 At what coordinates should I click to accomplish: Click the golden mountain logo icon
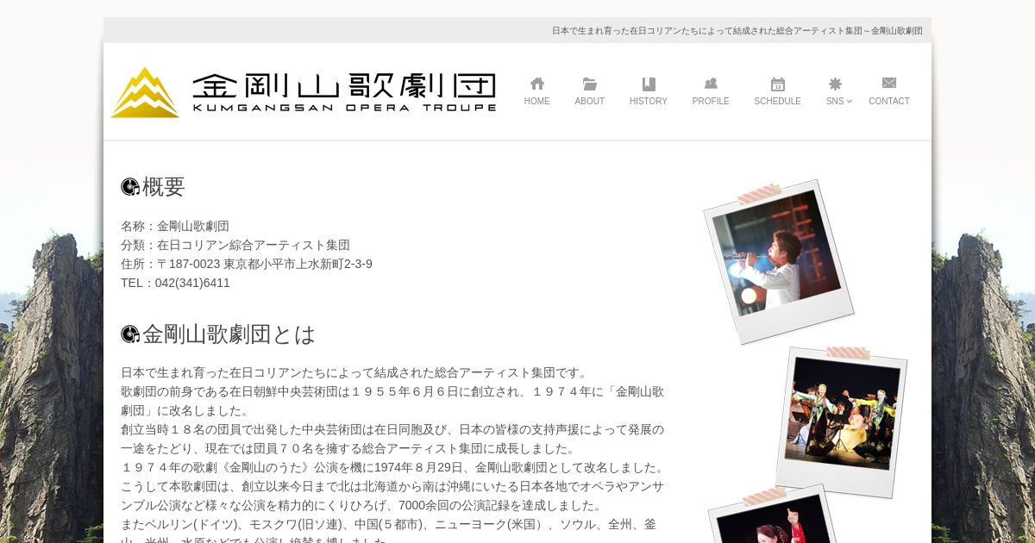click(145, 92)
